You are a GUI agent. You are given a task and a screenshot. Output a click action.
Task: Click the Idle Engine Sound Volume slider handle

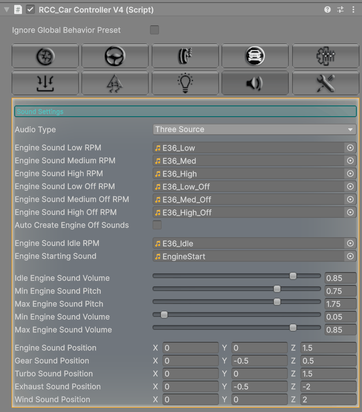point(293,276)
